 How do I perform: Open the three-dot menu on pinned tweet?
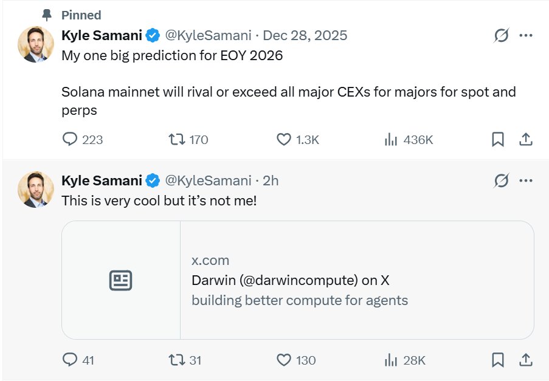click(x=526, y=35)
